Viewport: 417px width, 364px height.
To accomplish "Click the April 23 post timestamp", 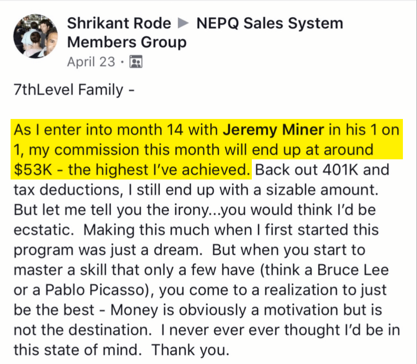I will pos(91,62).
